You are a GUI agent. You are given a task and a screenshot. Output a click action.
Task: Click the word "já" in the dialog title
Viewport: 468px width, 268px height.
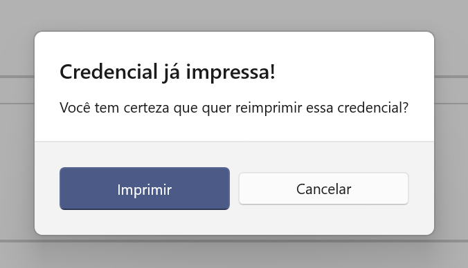pos(172,73)
